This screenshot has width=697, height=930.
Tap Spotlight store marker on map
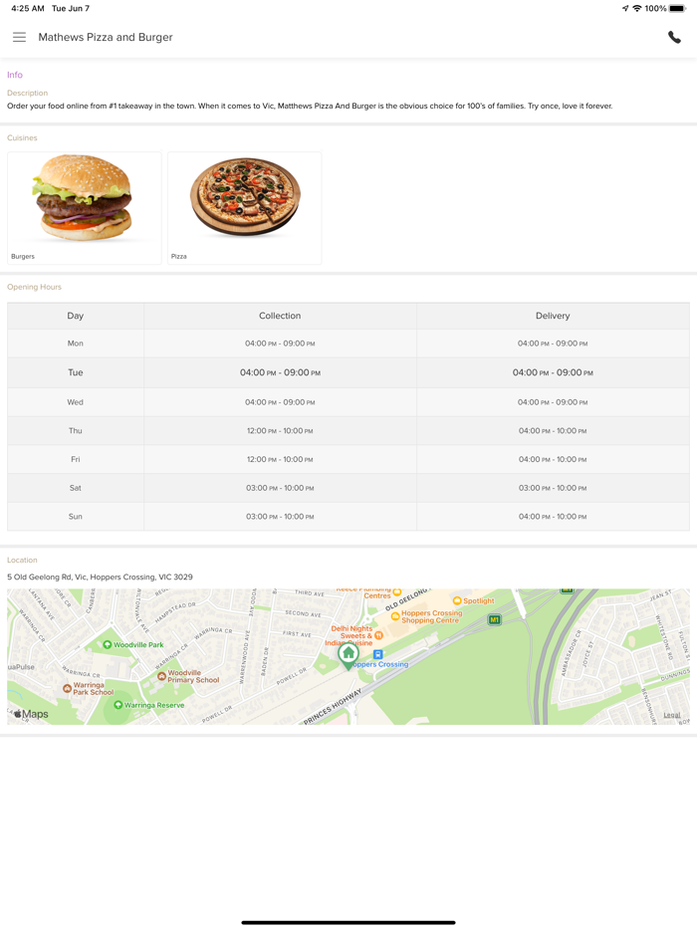(457, 600)
